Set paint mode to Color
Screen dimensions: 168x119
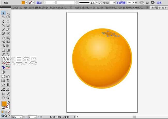[x=3, y=112]
